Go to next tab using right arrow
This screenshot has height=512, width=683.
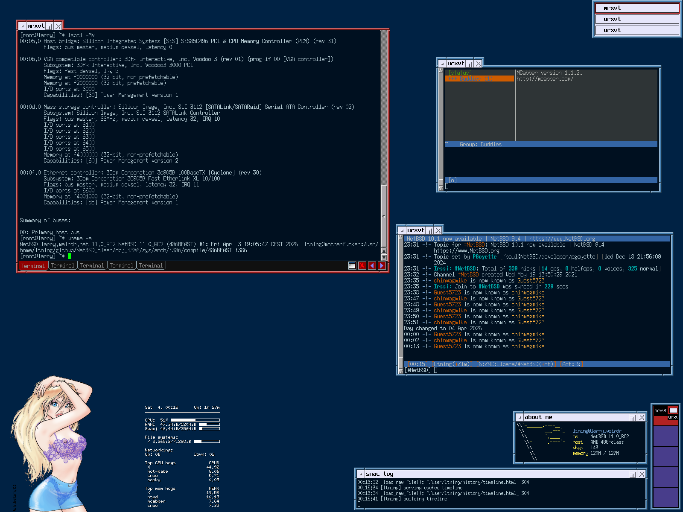(382, 266)
